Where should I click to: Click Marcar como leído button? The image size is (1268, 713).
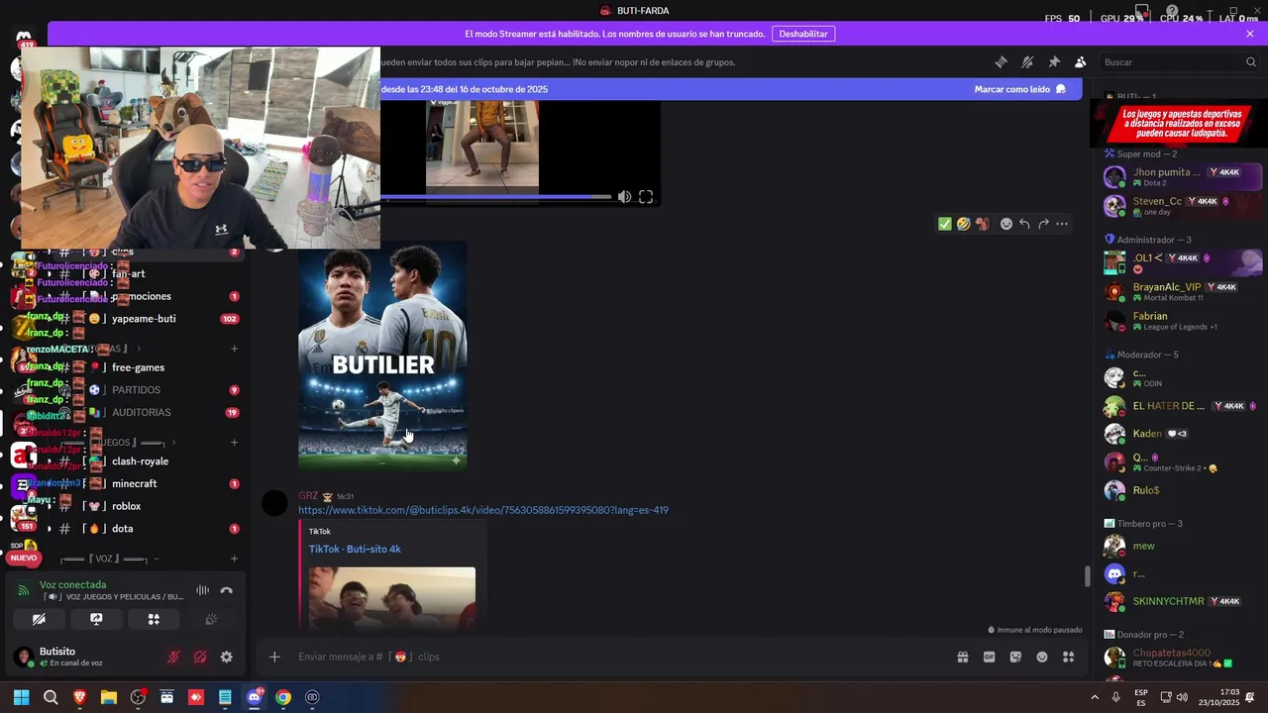pos(1019,89)
